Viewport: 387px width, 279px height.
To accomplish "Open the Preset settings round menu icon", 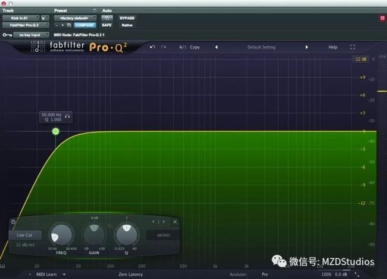I will 95,11.
